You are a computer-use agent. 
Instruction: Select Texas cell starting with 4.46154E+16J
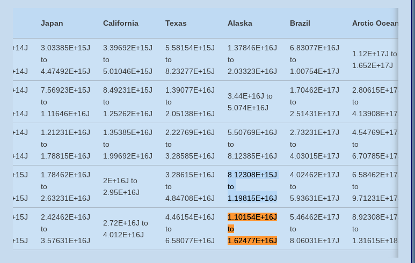click(x=190, y=229)
